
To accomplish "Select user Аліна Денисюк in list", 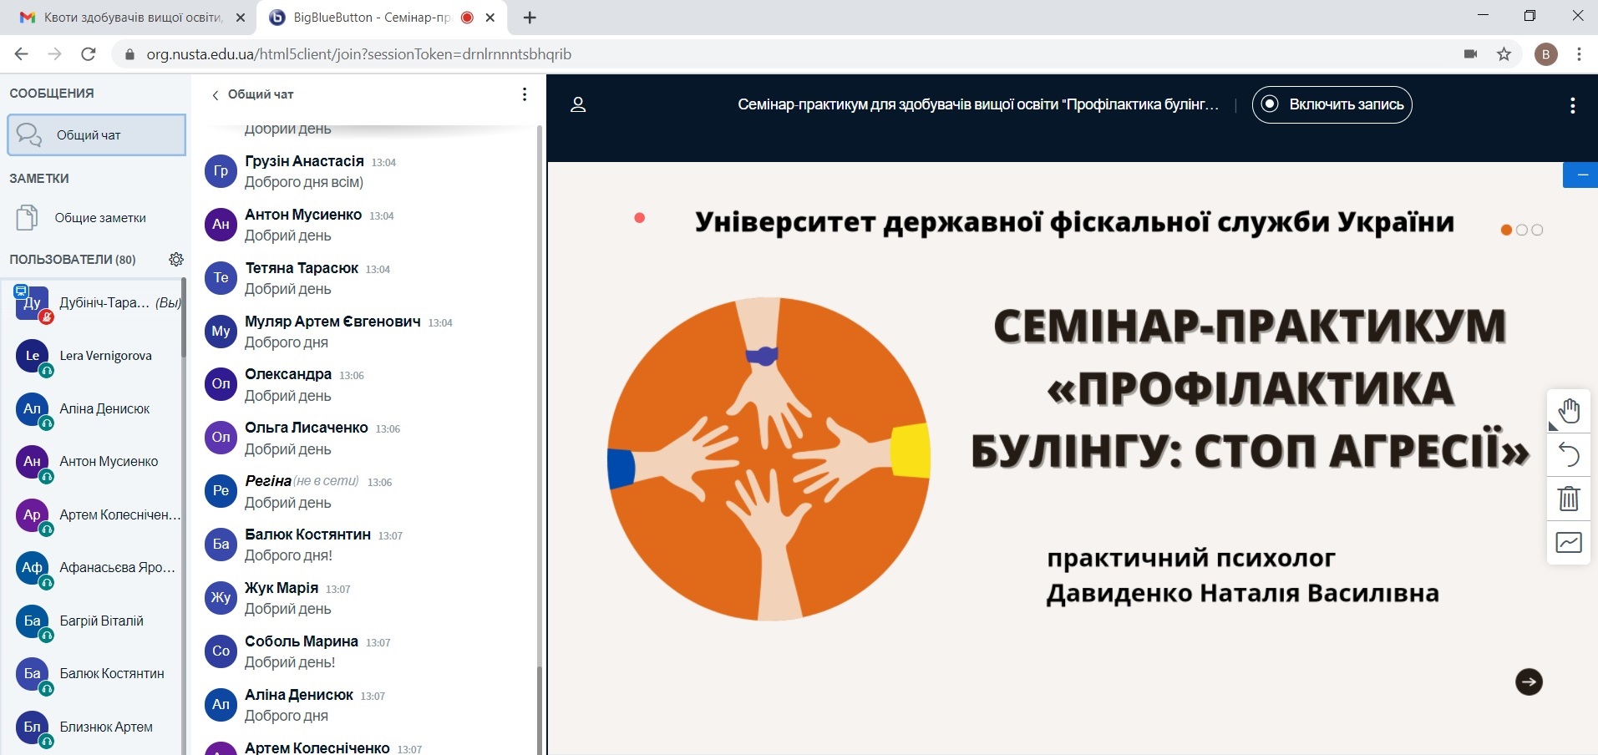I will [x=97, y=408].
